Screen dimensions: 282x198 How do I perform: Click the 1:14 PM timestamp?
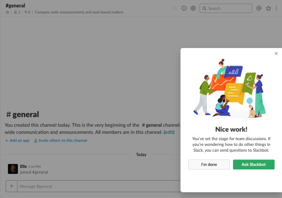tap(34, 167)
